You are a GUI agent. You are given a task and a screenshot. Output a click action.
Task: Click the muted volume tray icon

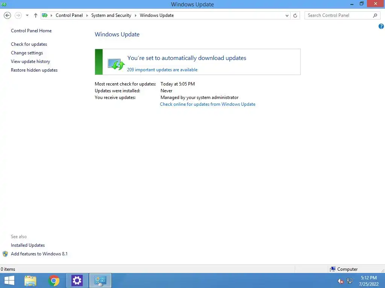point(340,281)
